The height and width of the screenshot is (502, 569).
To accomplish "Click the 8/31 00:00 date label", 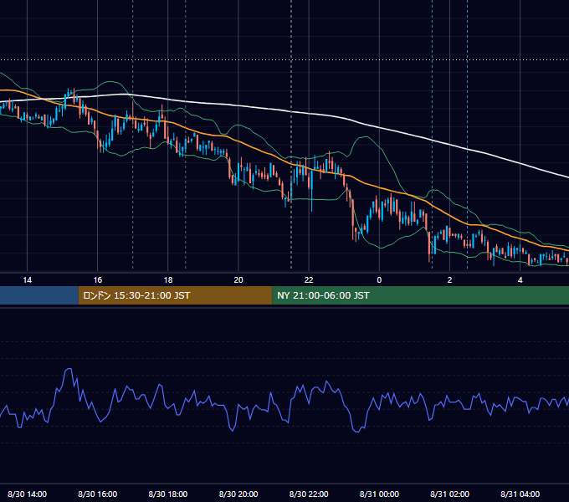I will point(379,494).
